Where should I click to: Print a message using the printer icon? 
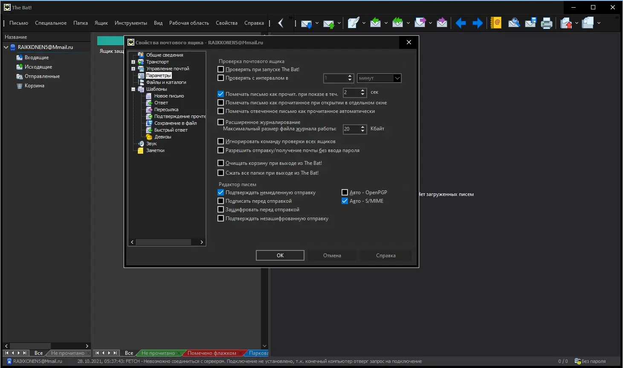click(x=546, y=23)
